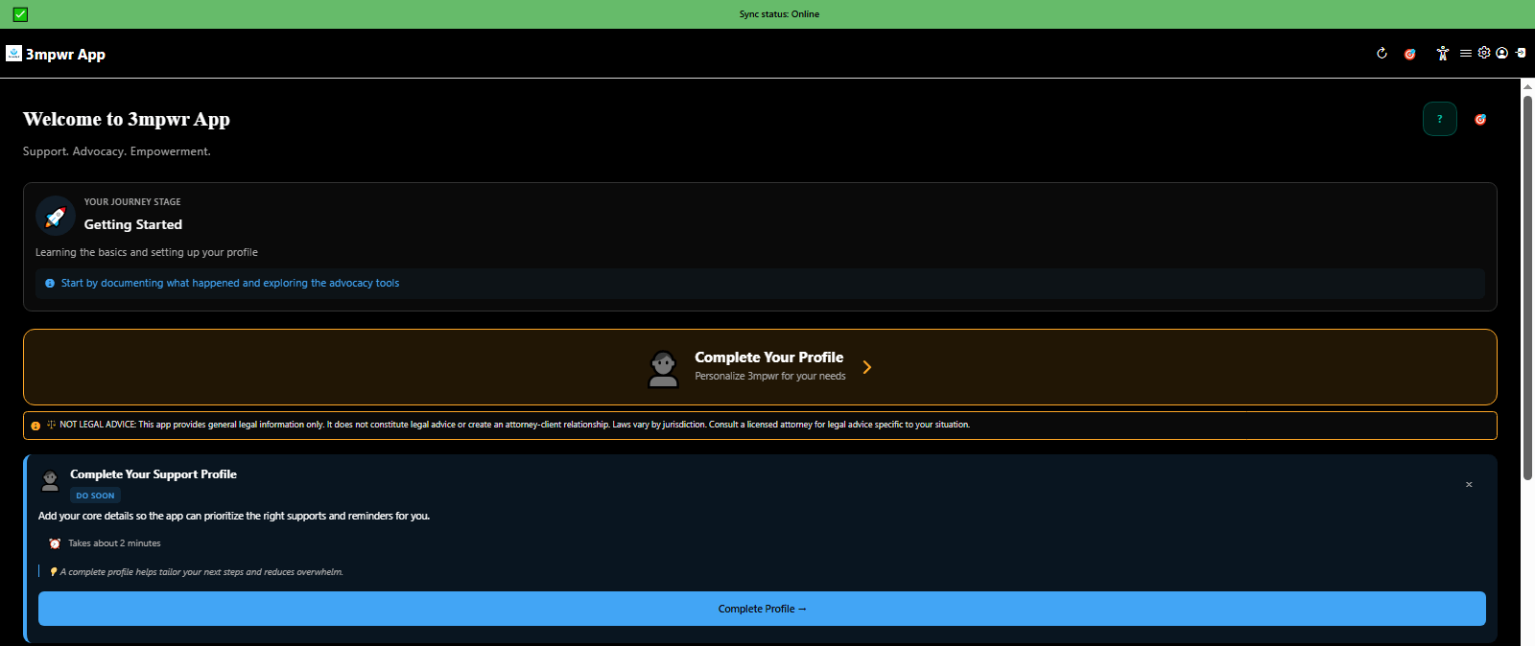Click the vertical scrollbar thumb
The width and height of the screenshot is (1535, 646).
point(1527,288)
